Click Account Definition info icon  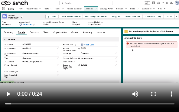point(79,58)
